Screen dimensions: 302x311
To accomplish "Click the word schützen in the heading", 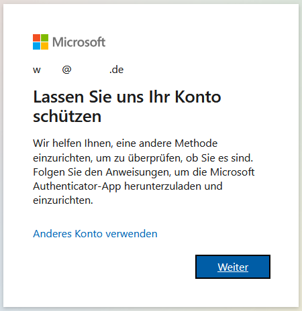I will [67, 117].
